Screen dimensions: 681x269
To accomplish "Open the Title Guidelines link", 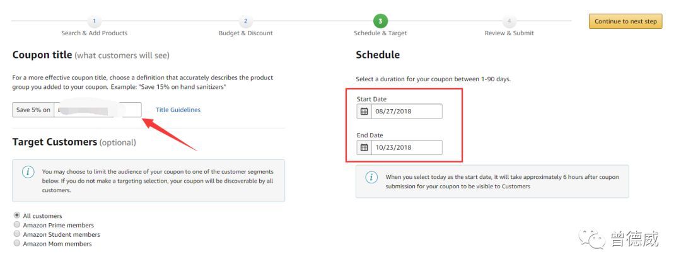I will 178,110.
